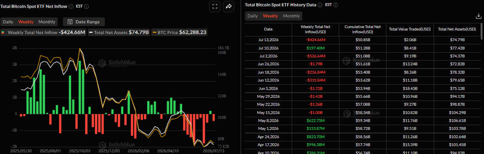Switch history data table to Daily

pyautogui.click(x=253, y=16)
